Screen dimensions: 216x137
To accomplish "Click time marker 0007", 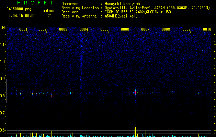I will point(145,29).
